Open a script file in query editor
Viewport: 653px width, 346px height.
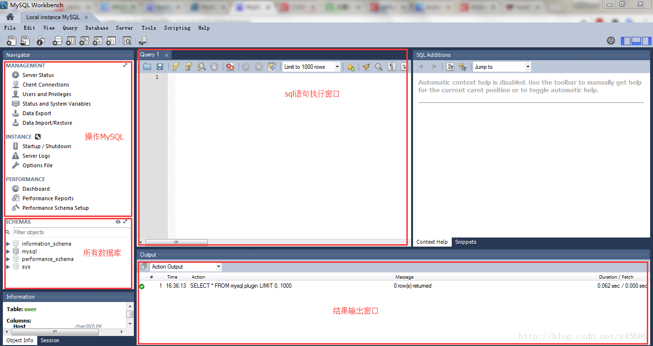pos(147,67)
